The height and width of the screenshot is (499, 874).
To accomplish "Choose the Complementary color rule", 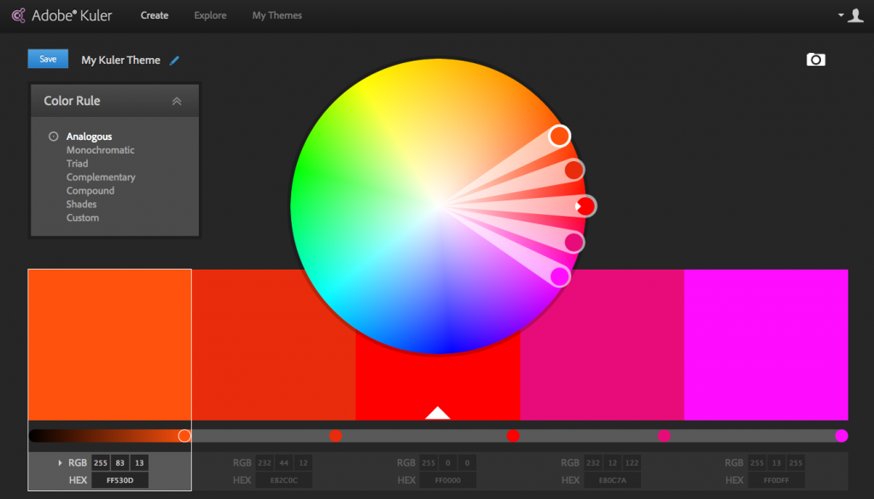I will 101,177.
